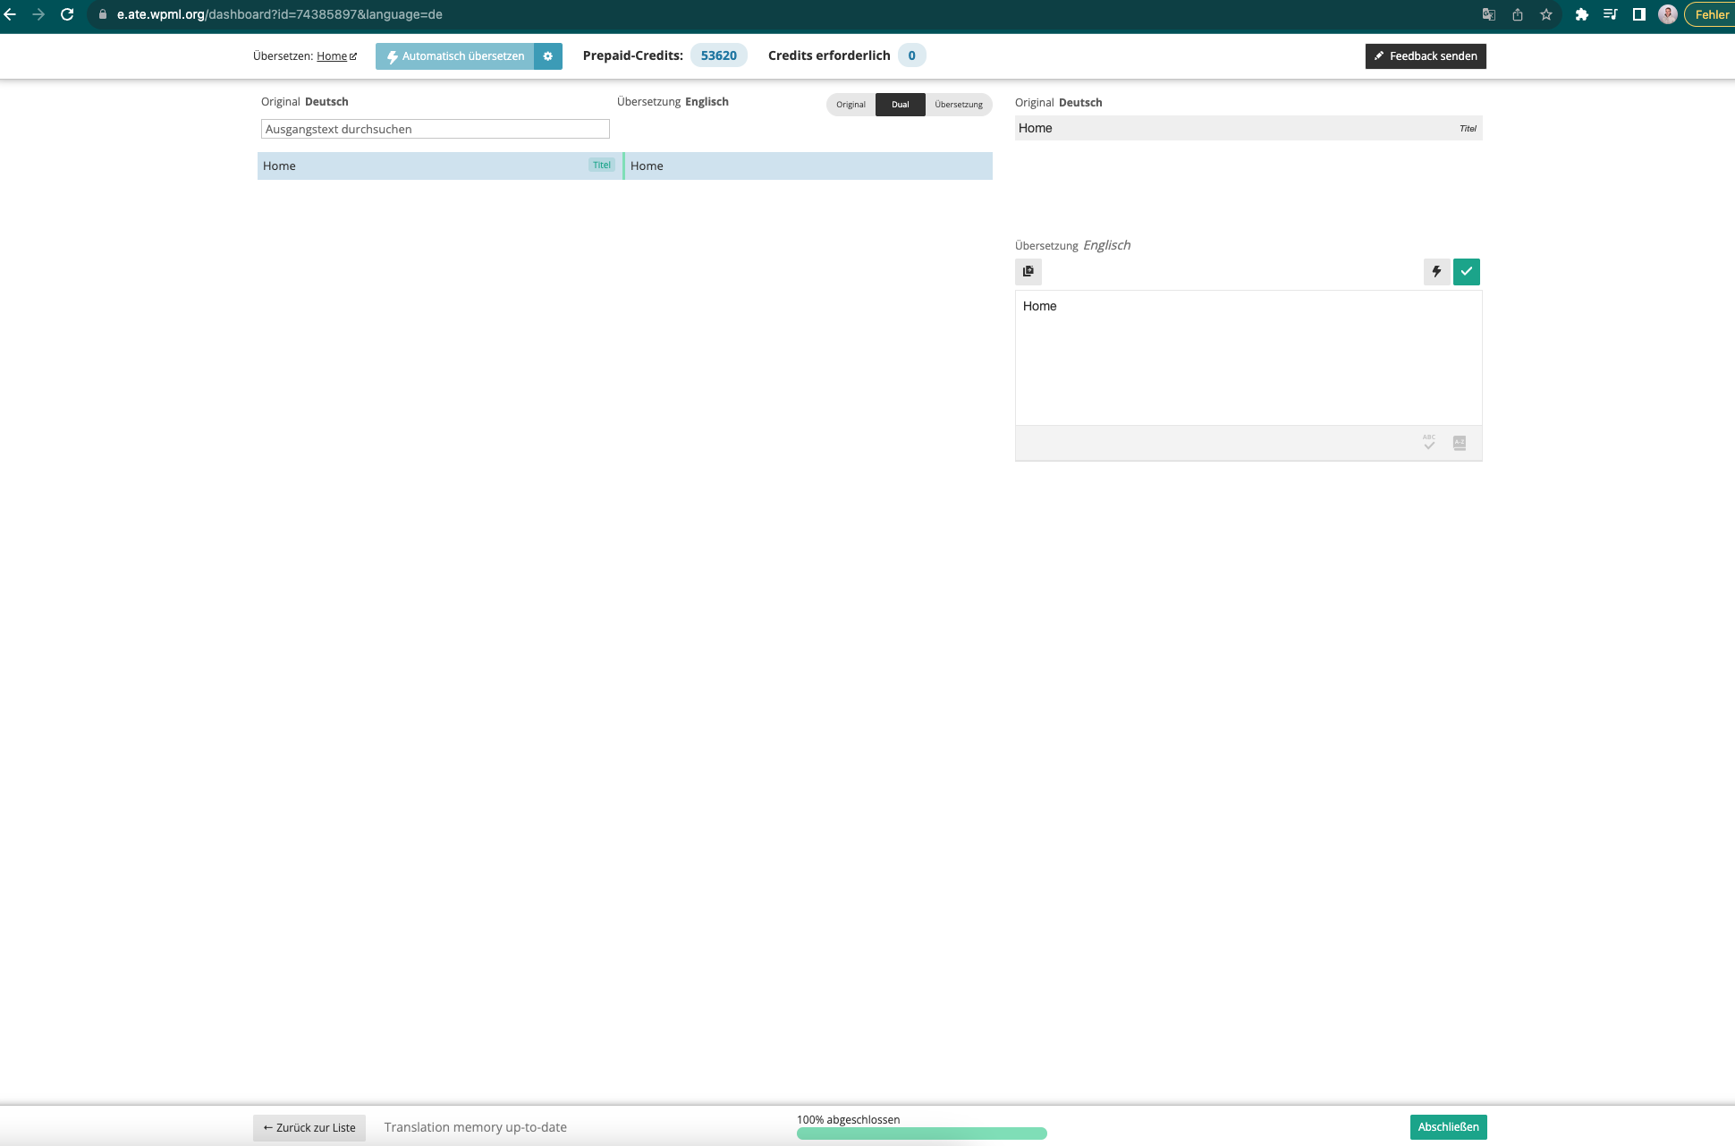Click inside the English translation text area
The image size is (1735, 1146).
(1248, 358)
